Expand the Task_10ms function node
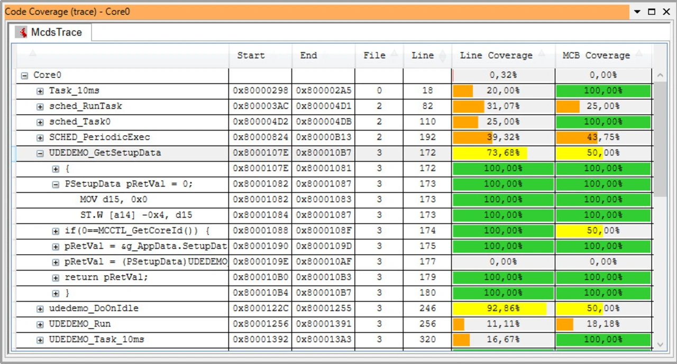The image size is (677, 364). [x=40, y=91]
